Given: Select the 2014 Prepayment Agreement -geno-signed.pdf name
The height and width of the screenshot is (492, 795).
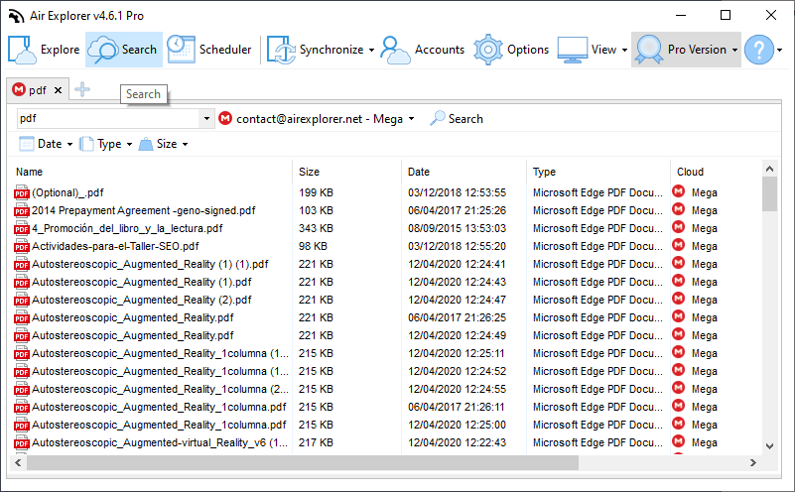Looking at the screenshot, I should (x=144, y=210).
